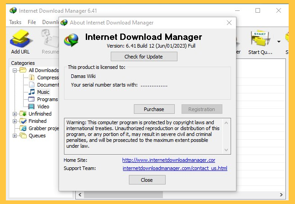The width and height of the screenshot is (295, 204).
Task: Click the Close button in About dialog
Action: (x=147, y=180)
